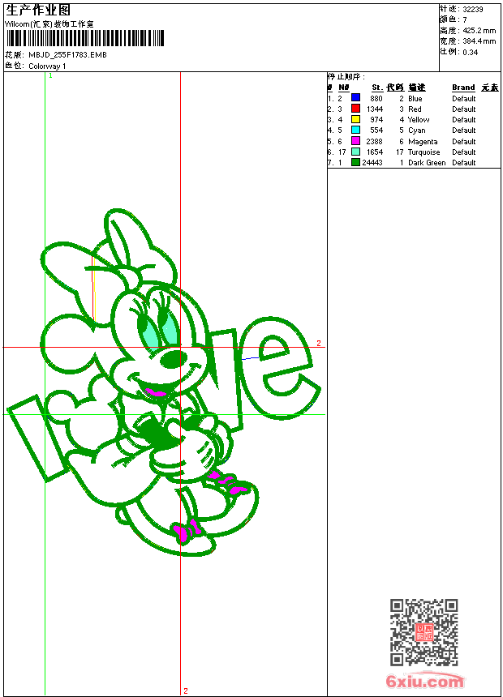Image resolution: width=503 pixels, height=697 pixels.
Task: Click the 'Blue' color description
Action: (x=415, y=99)
